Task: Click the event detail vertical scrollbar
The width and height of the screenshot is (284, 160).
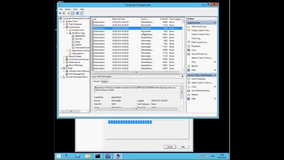Action: [181, 95]
